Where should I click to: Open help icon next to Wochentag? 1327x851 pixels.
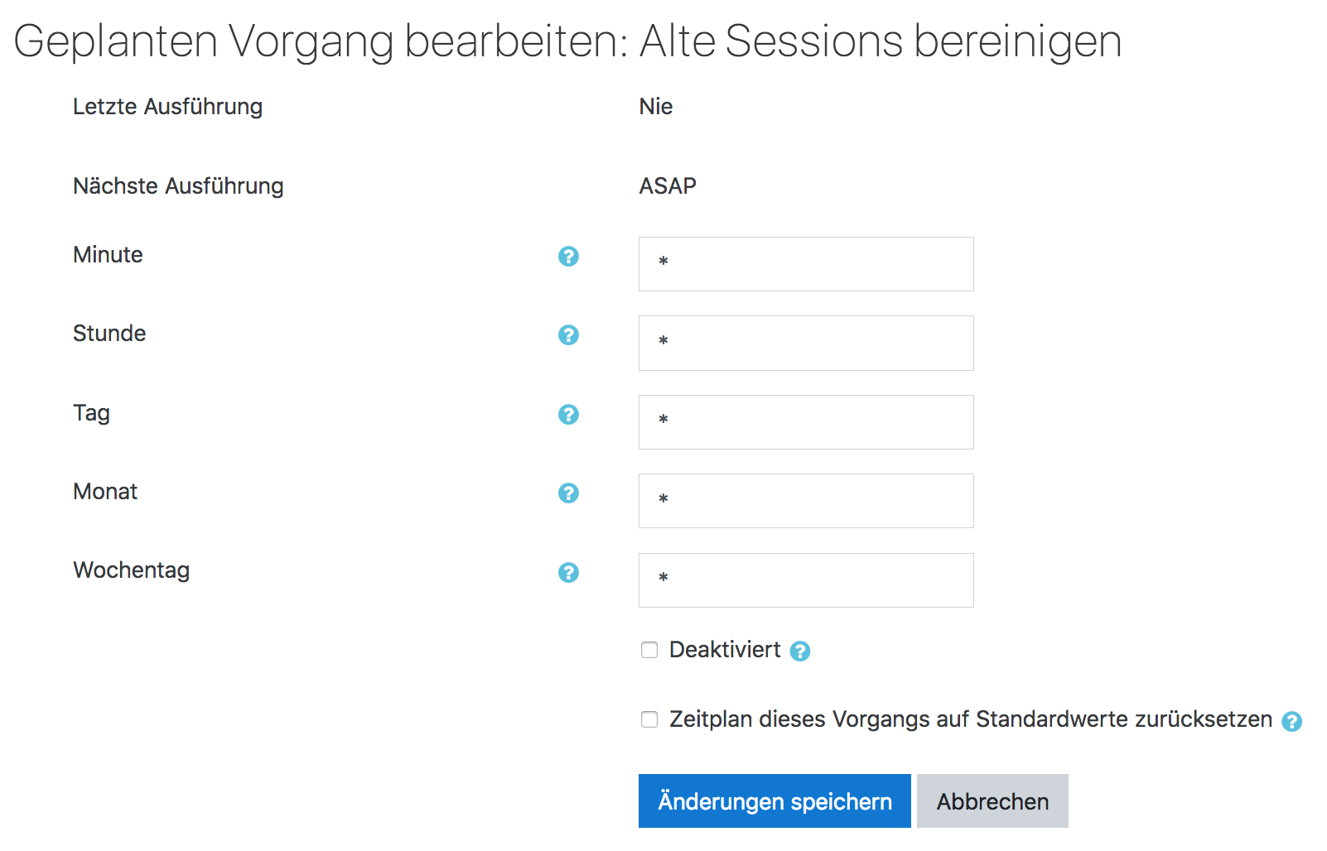tap(568, 573)
